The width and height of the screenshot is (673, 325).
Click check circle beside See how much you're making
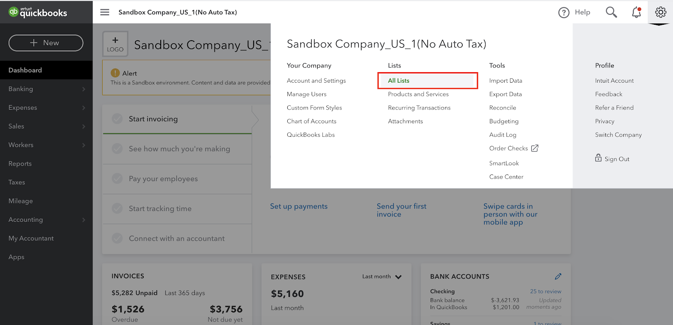117,148
